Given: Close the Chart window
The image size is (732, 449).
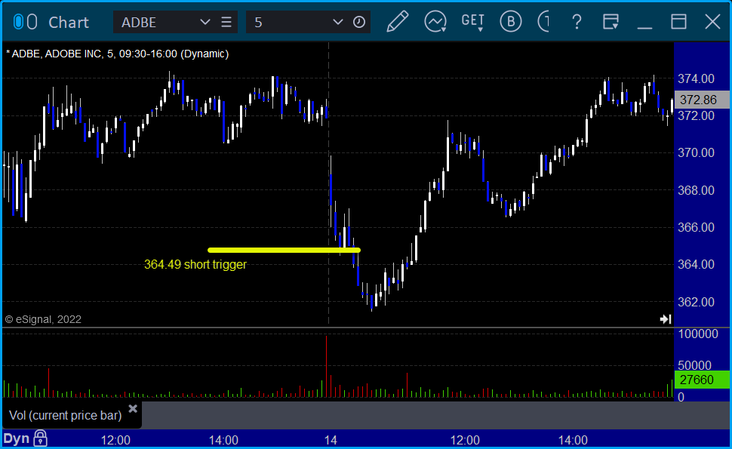Looking at the screenshot, I should [712, 22].
